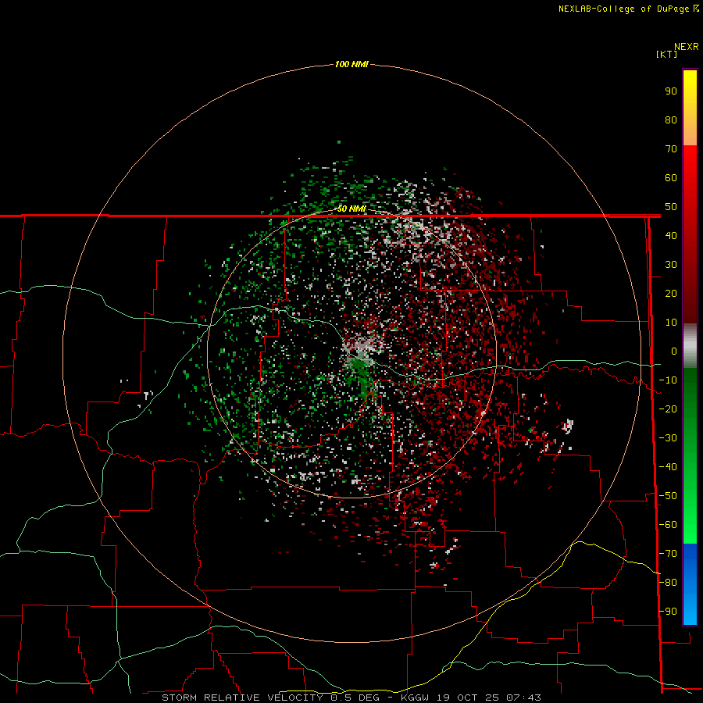Viewport: 703px width, 703px height.
Task: Click the -60 value on velocity scale
Action: [668, 525]
